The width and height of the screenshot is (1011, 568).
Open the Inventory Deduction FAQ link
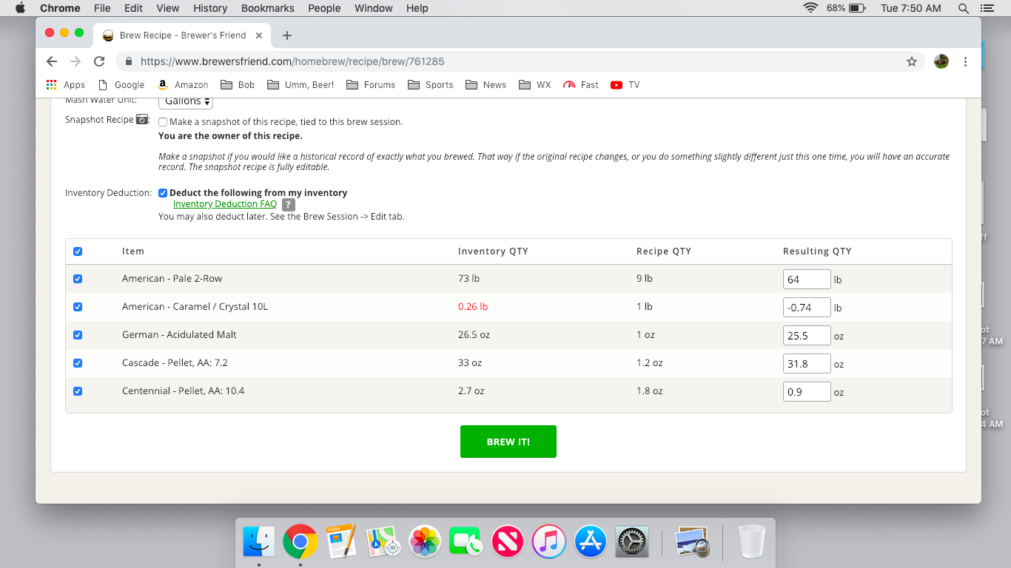point(224,204)
